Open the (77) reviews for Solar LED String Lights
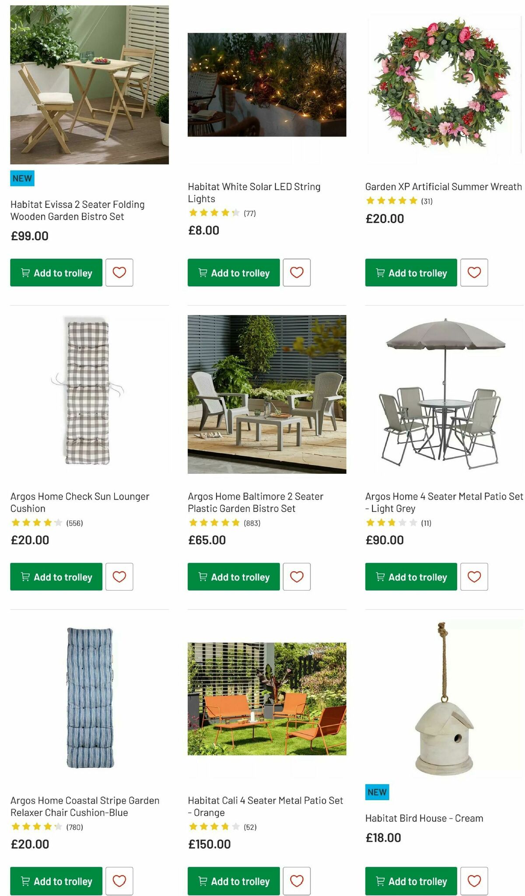Viewport: 525px width, 896px height. pyautogui.click(x=250, y=213)
